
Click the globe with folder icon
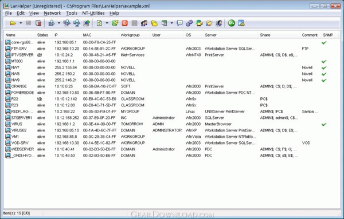[199, 23]
